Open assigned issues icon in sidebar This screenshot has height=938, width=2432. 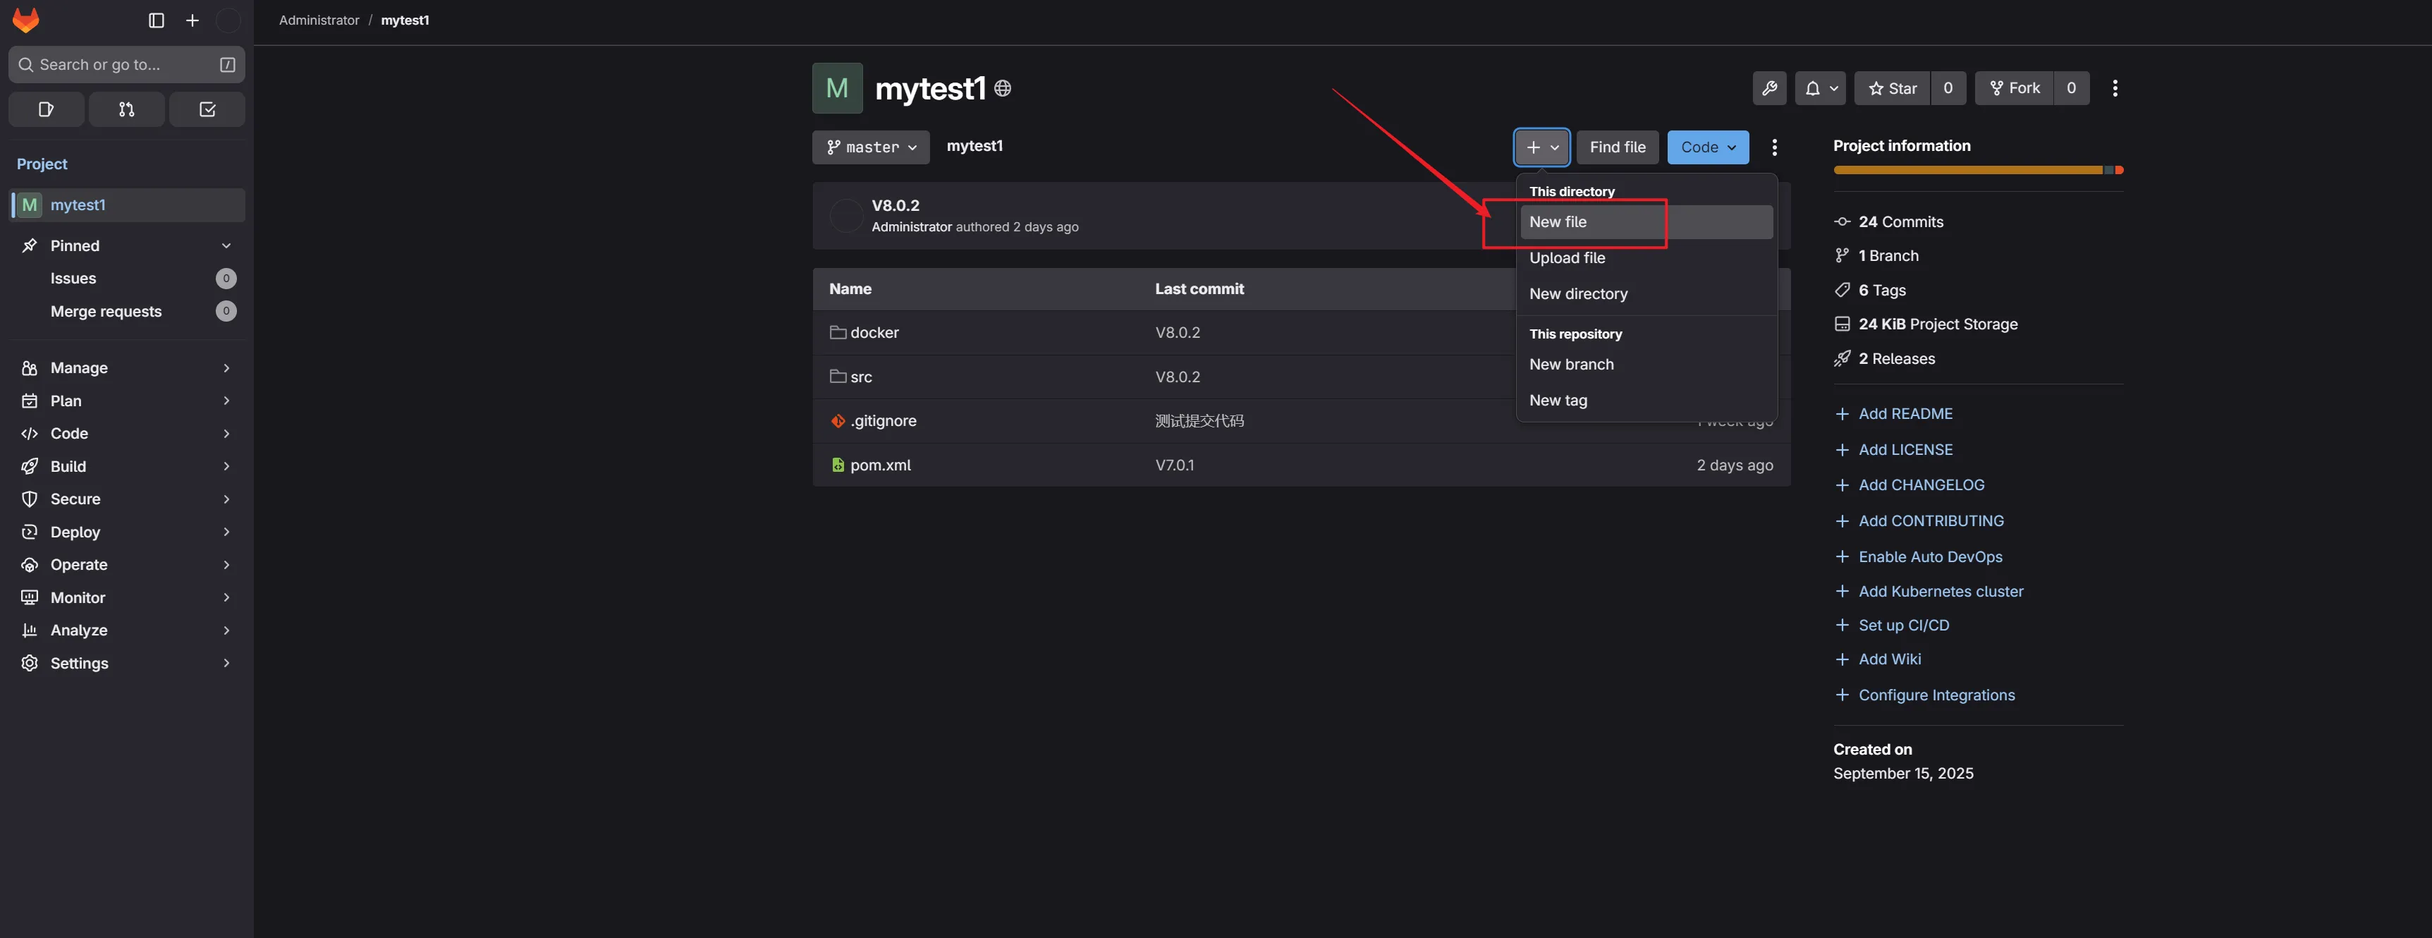tap(47, 109)
